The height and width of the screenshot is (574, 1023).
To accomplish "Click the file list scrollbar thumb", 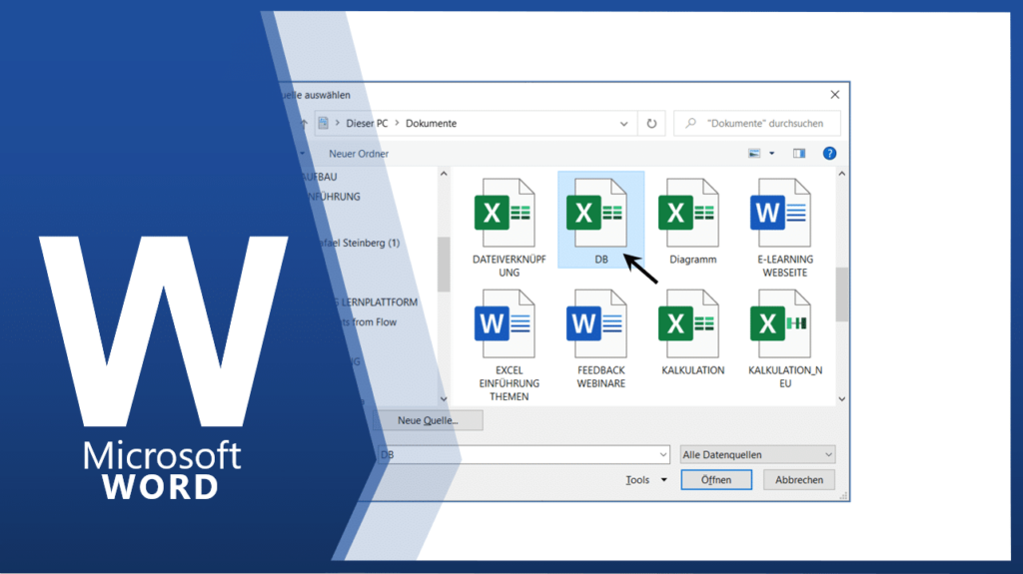I will coord(841,293).
